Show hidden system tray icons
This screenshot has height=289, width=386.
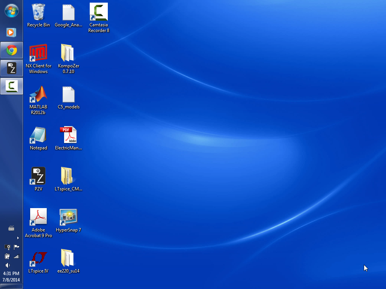18,238
